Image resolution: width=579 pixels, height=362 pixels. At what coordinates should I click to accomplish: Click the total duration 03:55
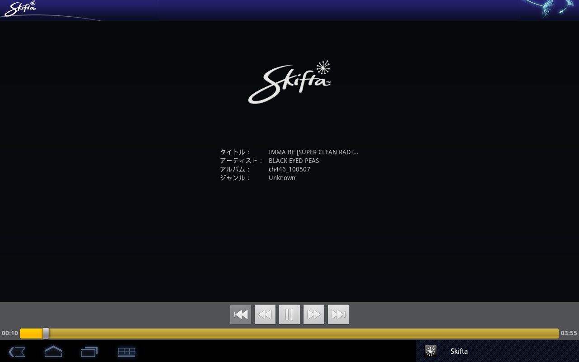click(569, 333)
